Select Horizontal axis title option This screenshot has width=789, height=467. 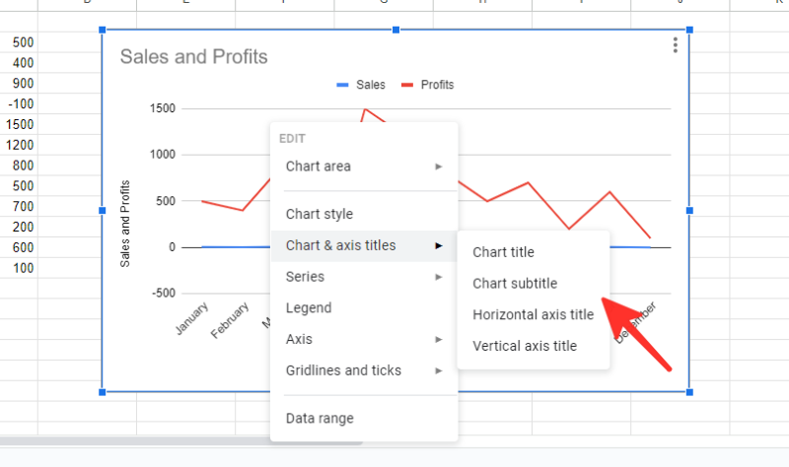tap(533, 315)
